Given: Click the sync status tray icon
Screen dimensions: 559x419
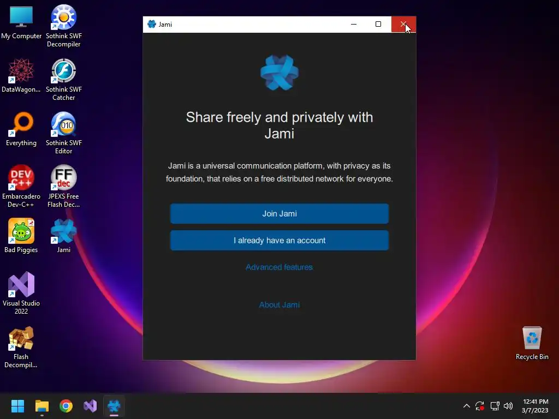Looking at the screenshot, I should (x=480, y=406).
